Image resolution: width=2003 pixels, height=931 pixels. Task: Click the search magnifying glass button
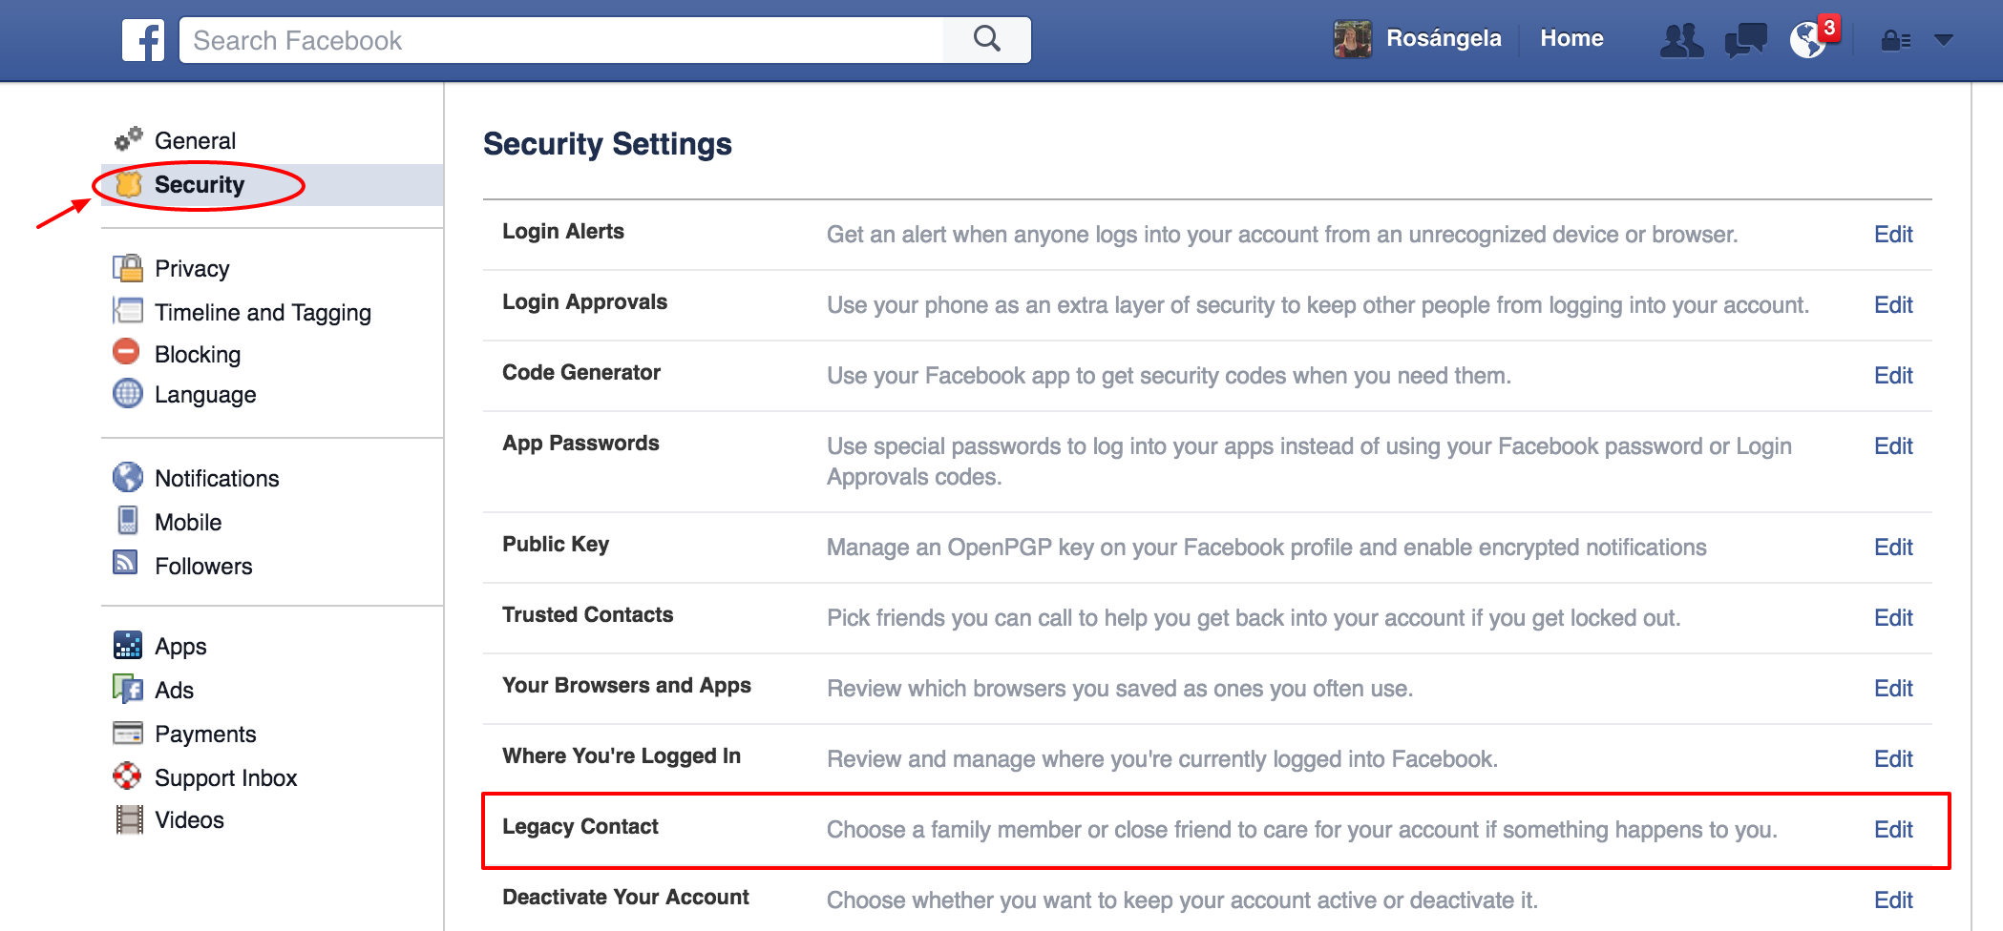987,40
